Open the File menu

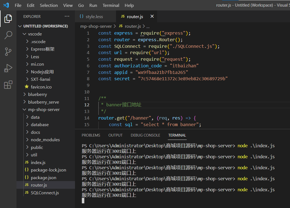coord(18,5)
